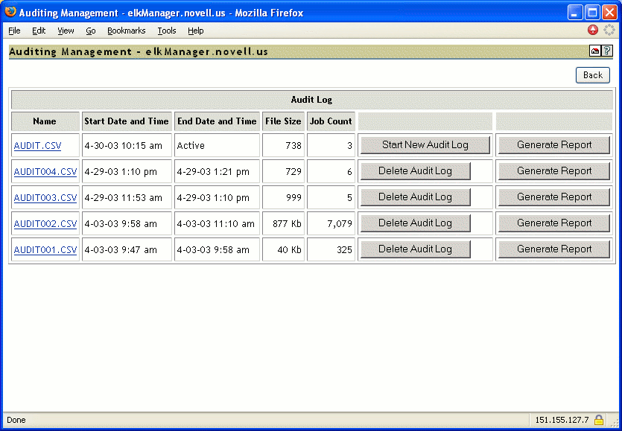
Task: Generate report for AUDIT003.CSV
Action: (553, 197)
